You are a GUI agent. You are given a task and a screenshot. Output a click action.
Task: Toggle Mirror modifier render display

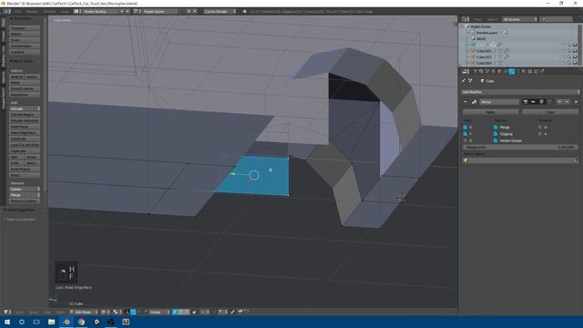click(x=526, y=101)
